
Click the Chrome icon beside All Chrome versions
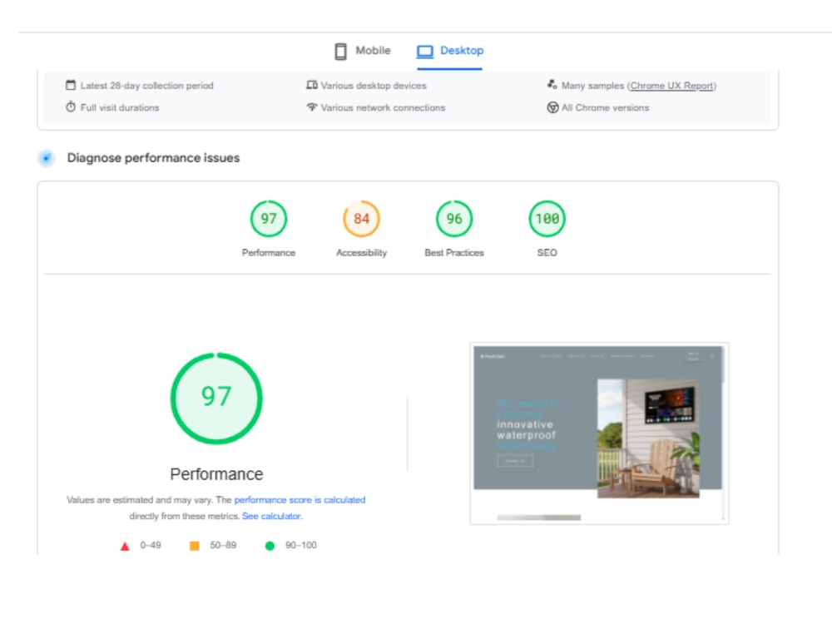click(552, 107)
